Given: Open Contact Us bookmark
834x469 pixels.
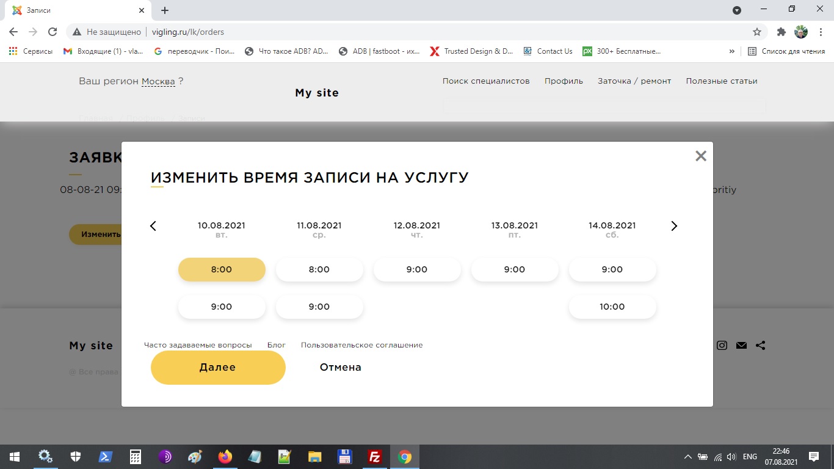Looking at the screenshot, I should click(x=548, y=51).
